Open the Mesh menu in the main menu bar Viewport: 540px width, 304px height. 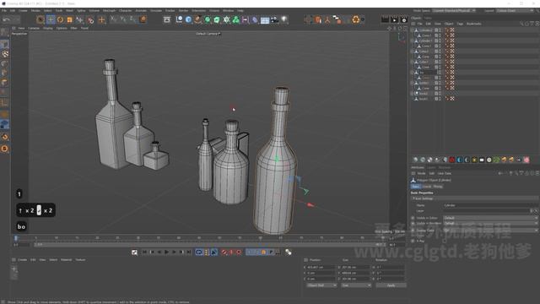(69, 11)
